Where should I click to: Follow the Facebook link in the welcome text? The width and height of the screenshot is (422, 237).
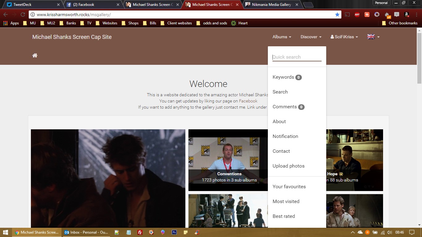coord(248,101)
